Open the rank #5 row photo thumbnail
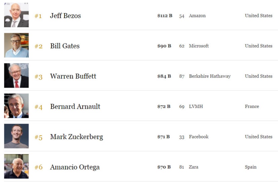278x182 pixels. (x=16, y=136)
